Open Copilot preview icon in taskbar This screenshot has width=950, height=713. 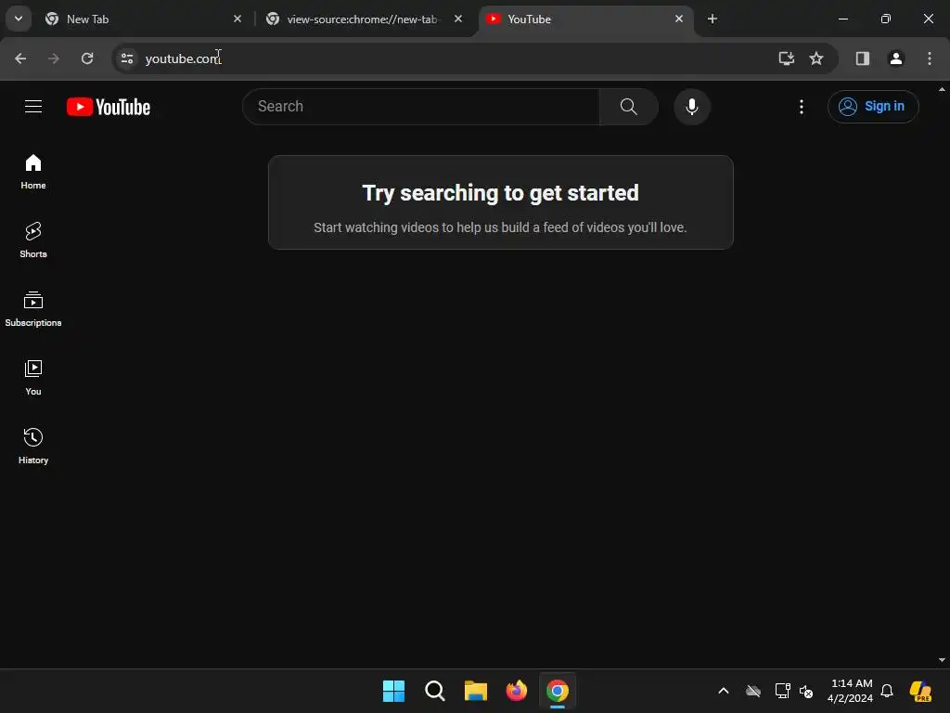click(920, 691)
